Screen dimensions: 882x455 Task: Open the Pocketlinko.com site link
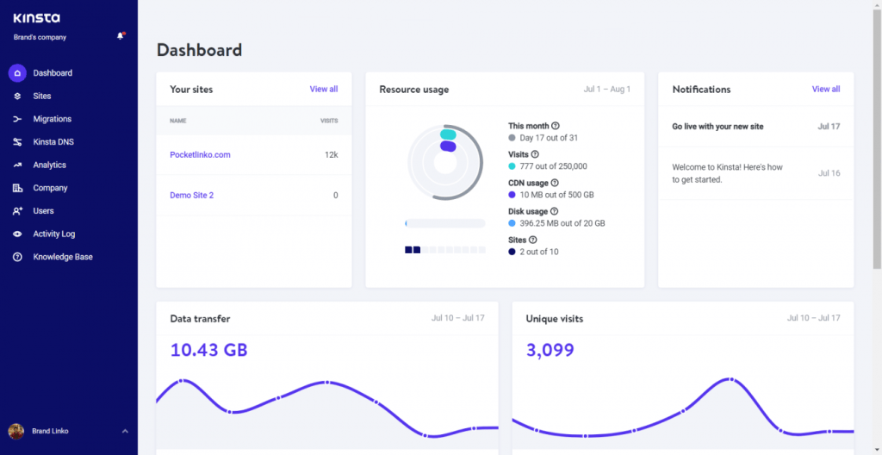click(200, 155)
